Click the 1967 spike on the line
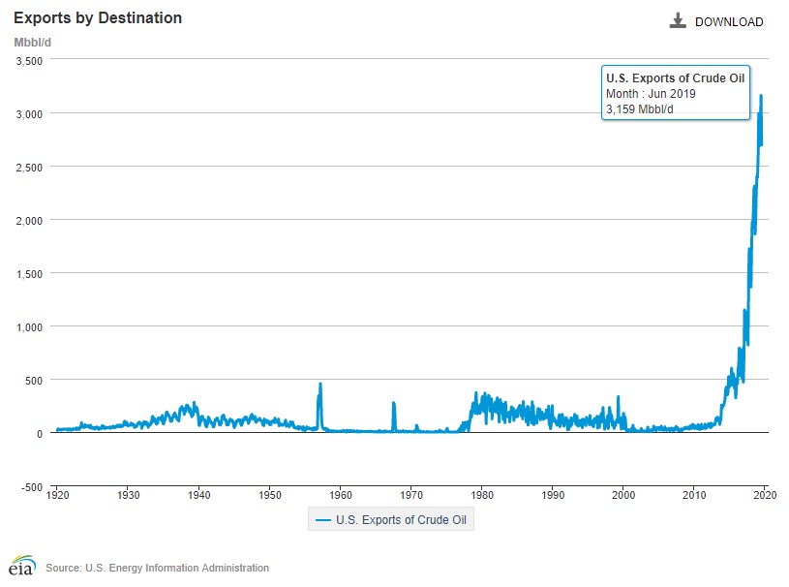Screen dimensions: 789x587 [x=393, y=404]
